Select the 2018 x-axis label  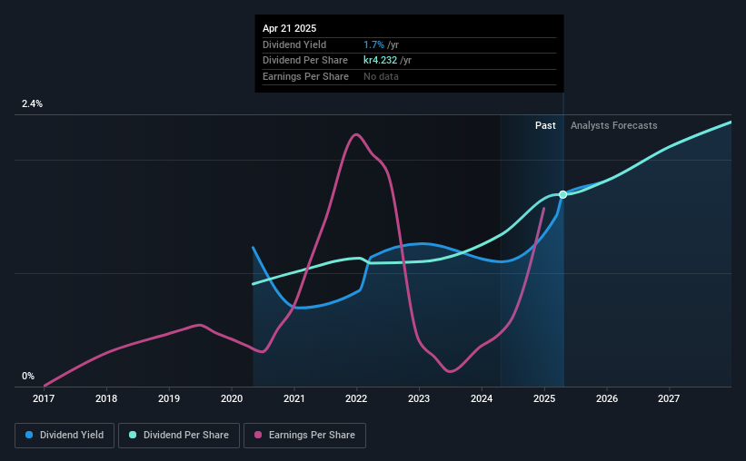coord(106,398)
